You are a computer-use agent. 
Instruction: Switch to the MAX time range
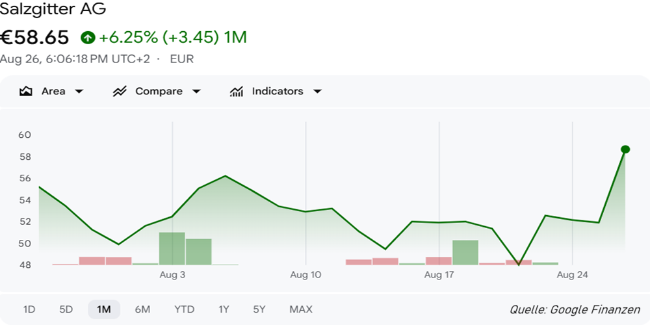point(301,309)
